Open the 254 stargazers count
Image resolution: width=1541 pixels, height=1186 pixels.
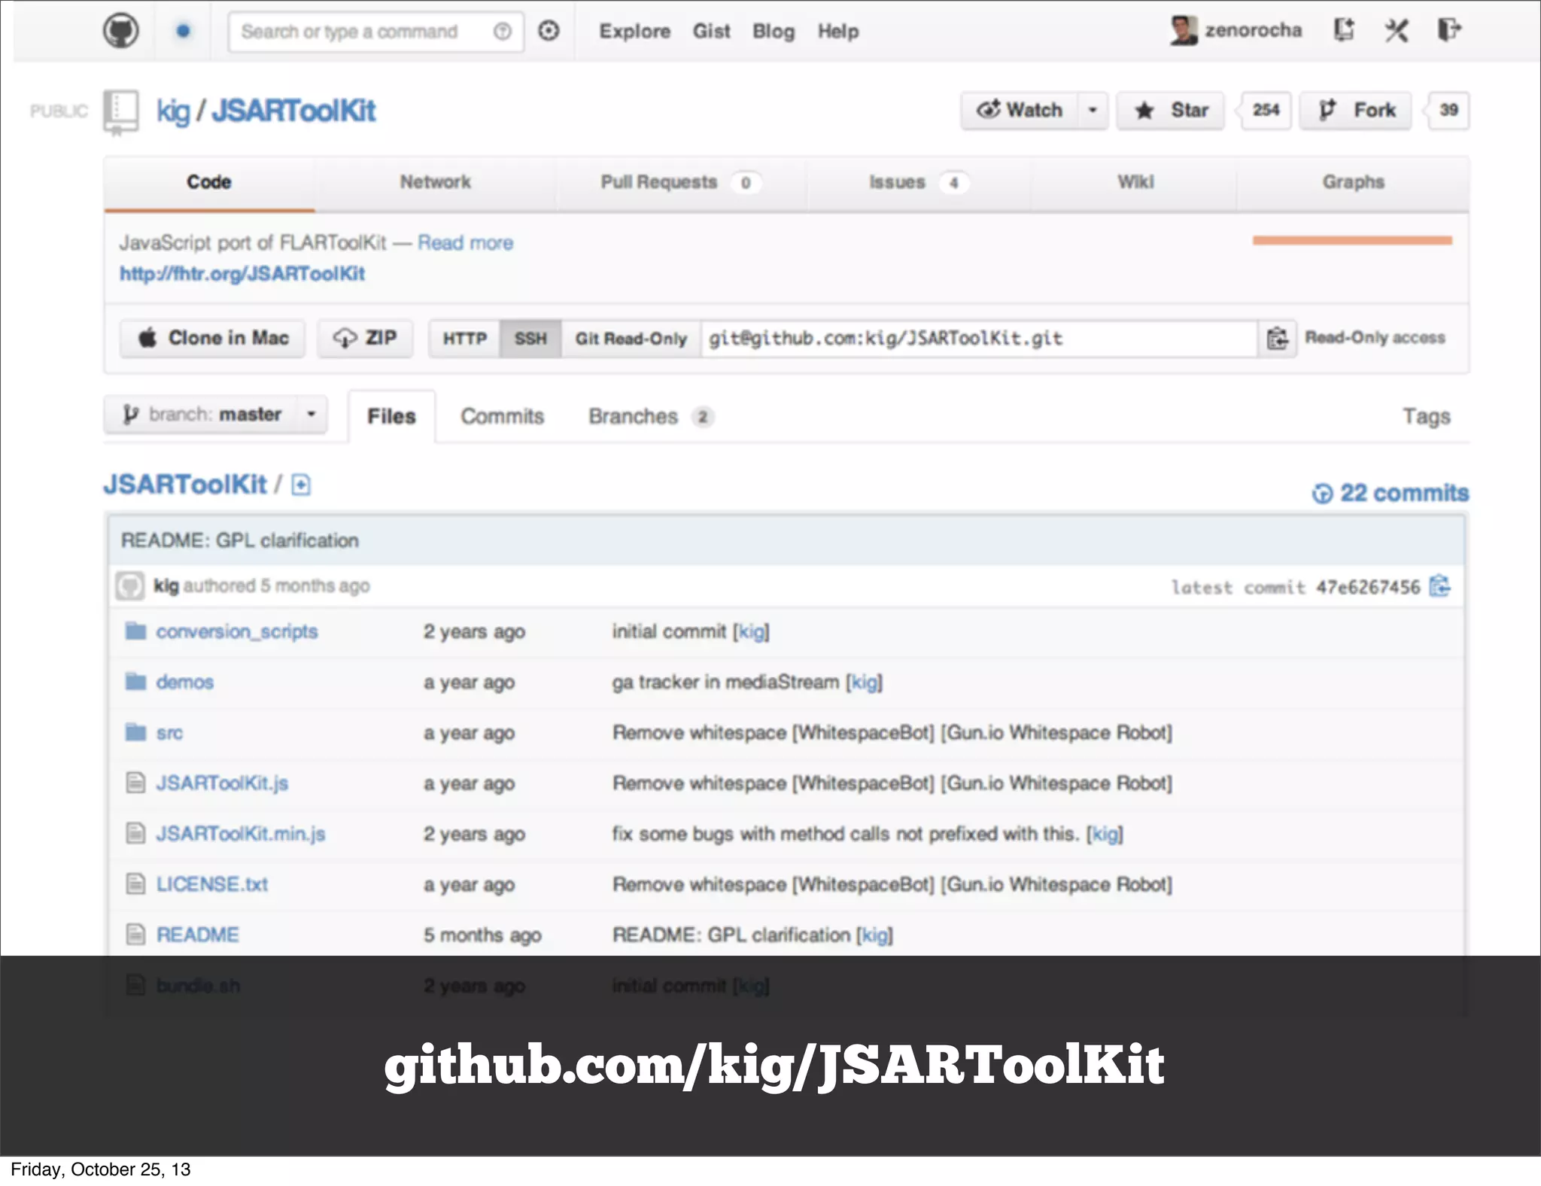(x=1266, y=111)
